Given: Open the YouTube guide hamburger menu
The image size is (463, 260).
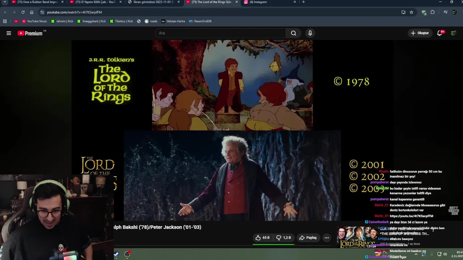Looking at the screenshot, I should [9, 33].
